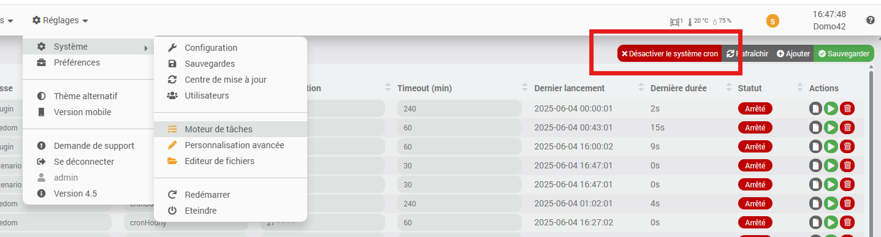The height and width of the screenshot is (237, 881).
Task: Select the 2025-06-04 16:27:02 launch cell
Action: pos(573,222)
